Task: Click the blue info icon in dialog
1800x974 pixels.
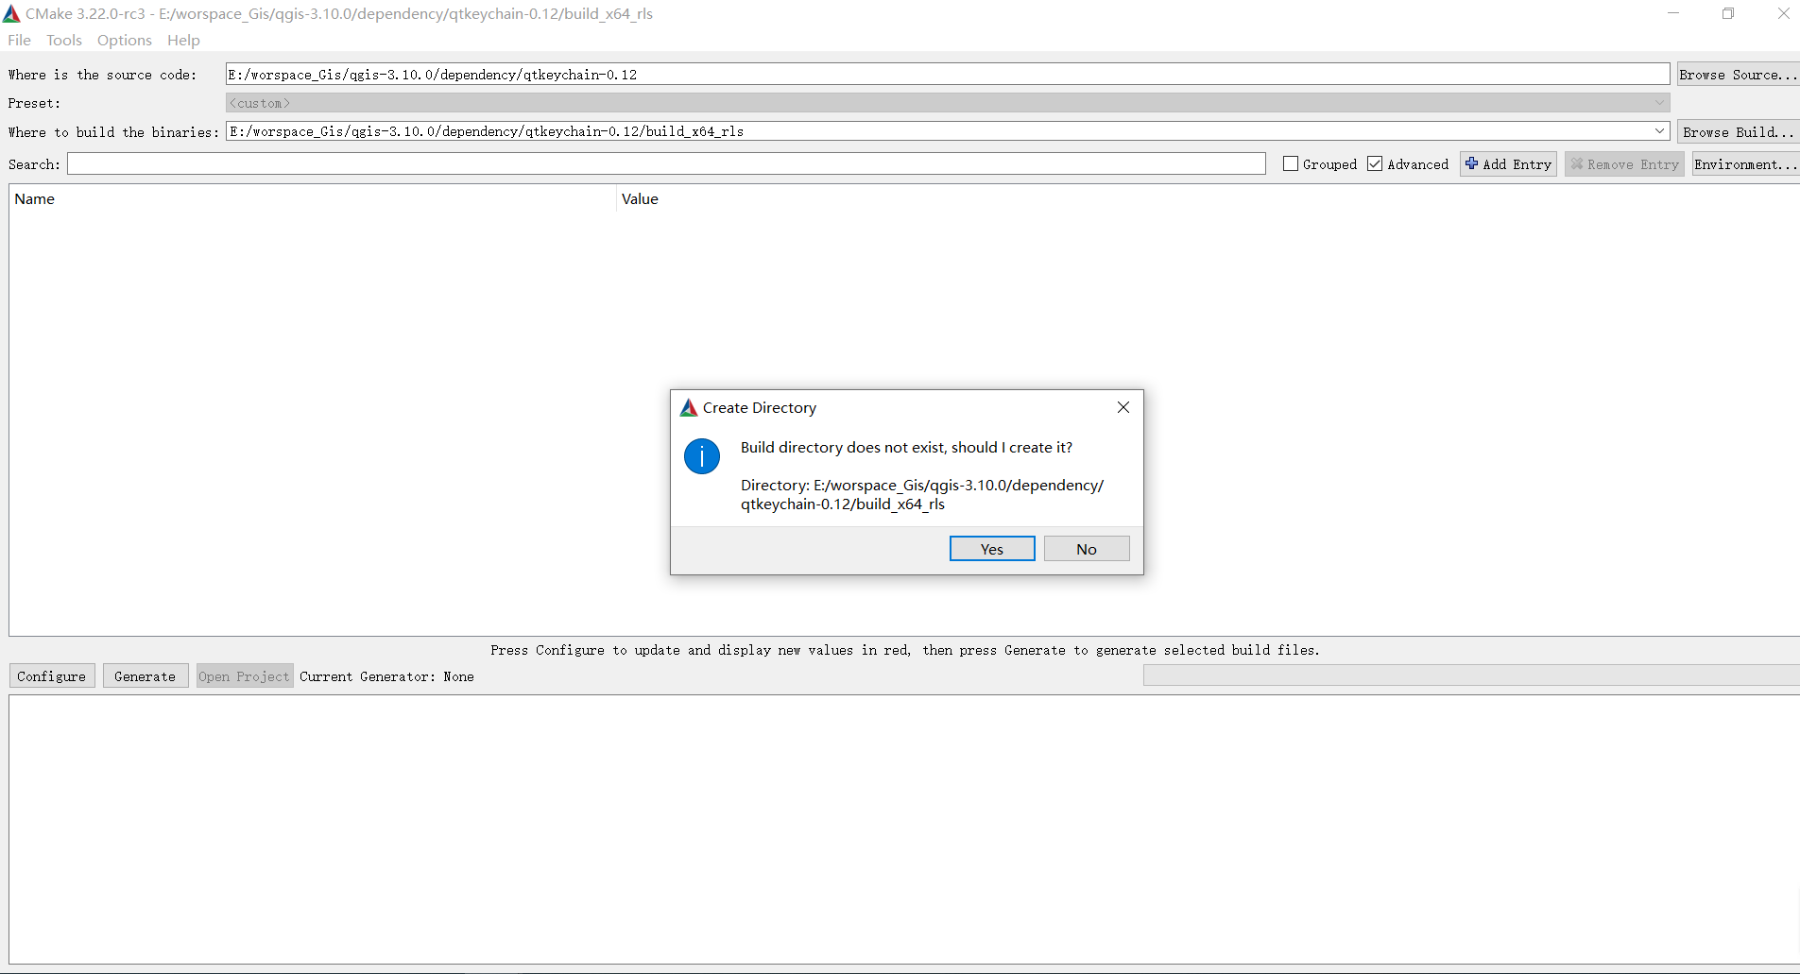Action: click(702, 456)
